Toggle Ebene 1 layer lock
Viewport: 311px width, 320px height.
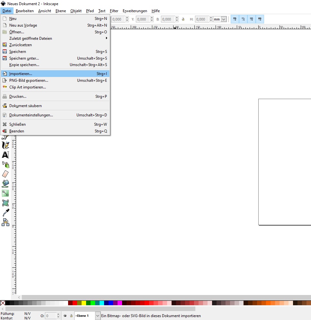point(71,316)
